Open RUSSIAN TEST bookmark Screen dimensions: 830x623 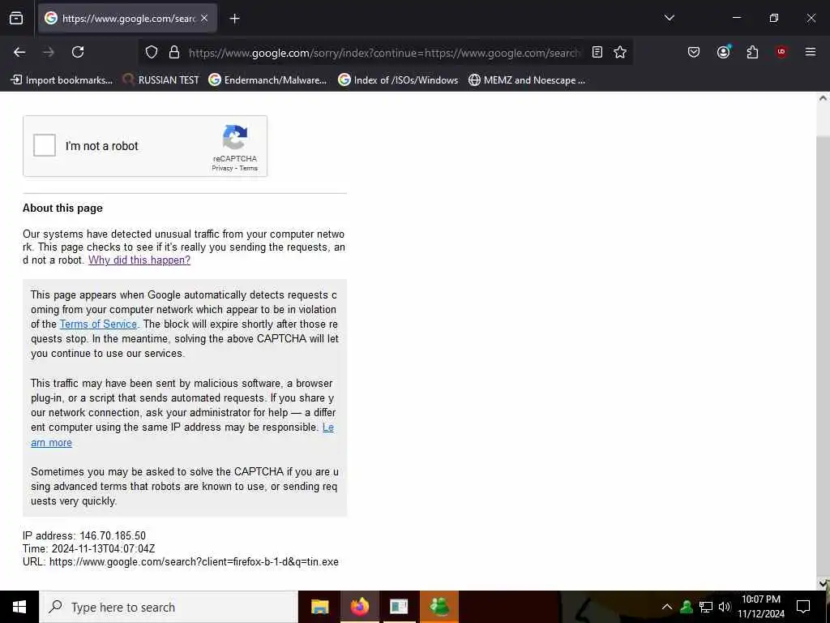pyautogui.click(x=161, y=80)
